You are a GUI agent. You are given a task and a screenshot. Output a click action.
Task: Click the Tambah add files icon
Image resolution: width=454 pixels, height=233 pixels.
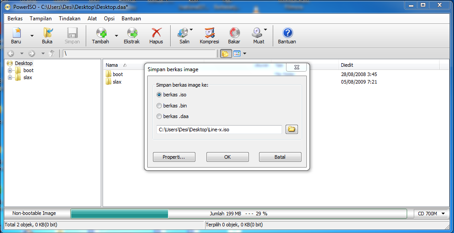[101, 33]
